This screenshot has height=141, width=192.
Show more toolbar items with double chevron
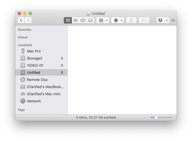[x=173, y=20]
